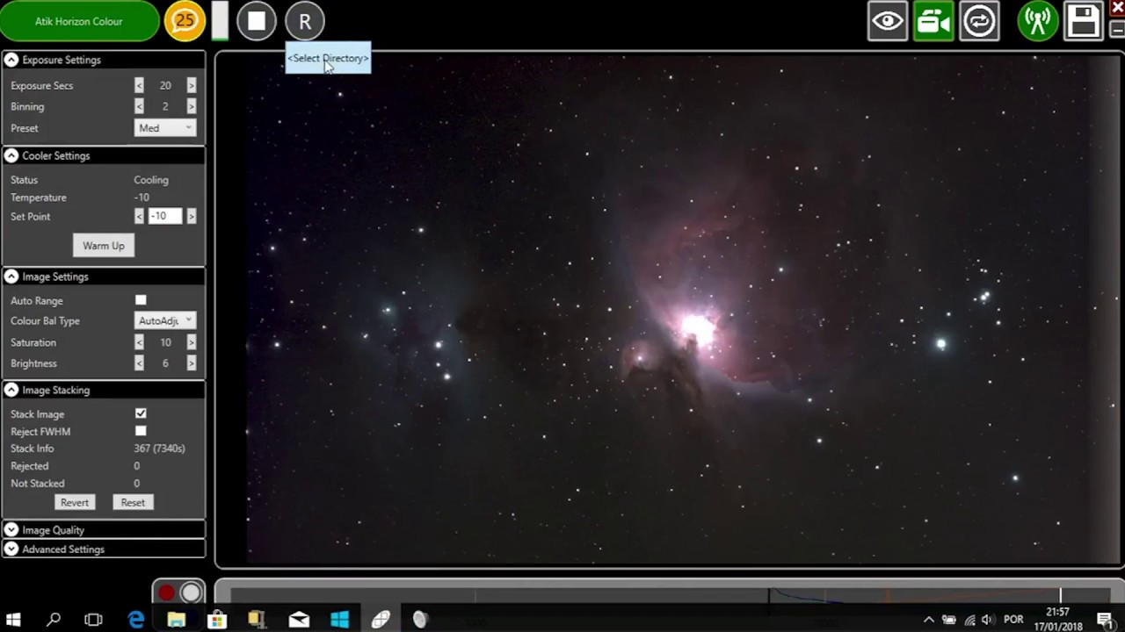Close the application with the red X
The height and width of the screenshot is (632, 1125).
1117,8
